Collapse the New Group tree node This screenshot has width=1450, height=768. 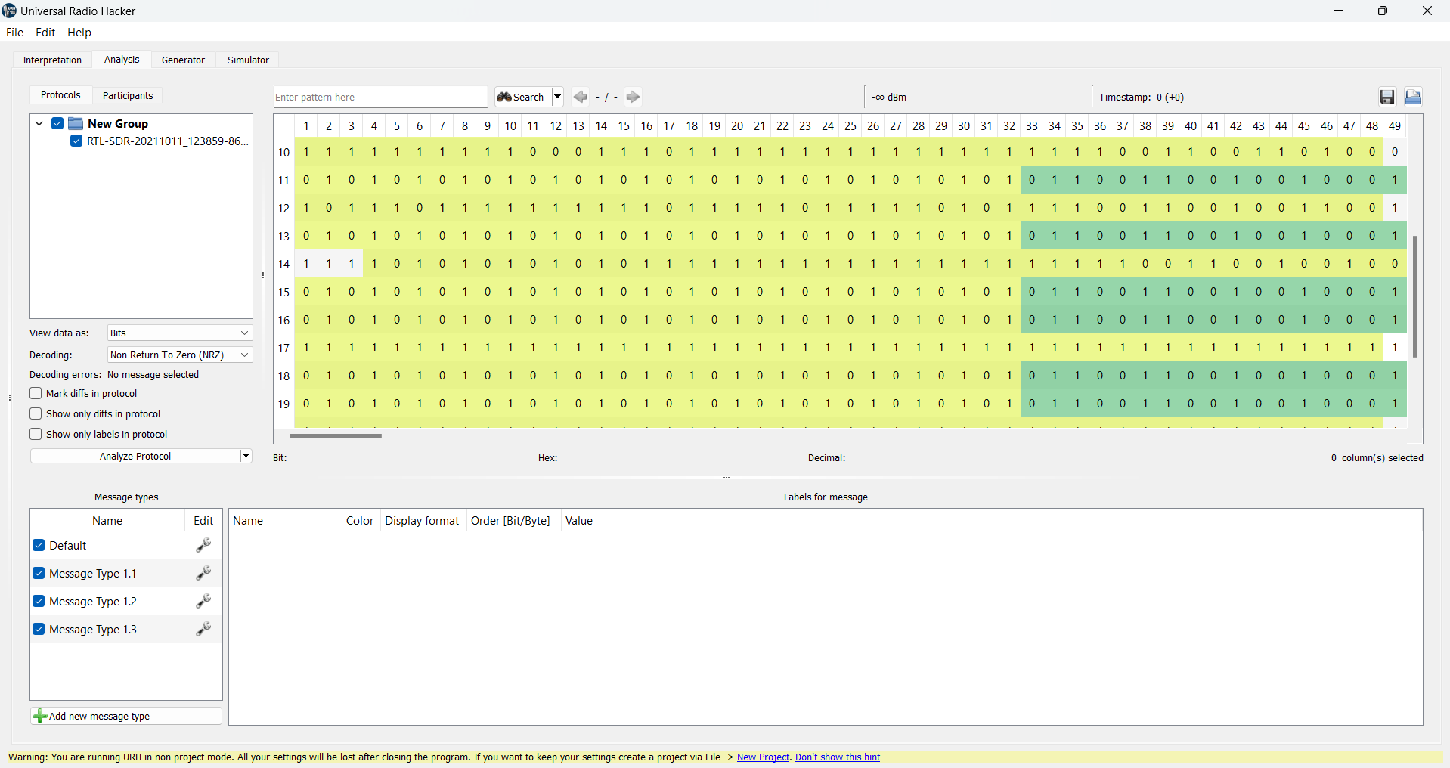pyautogui.click(x=39, y=123)
